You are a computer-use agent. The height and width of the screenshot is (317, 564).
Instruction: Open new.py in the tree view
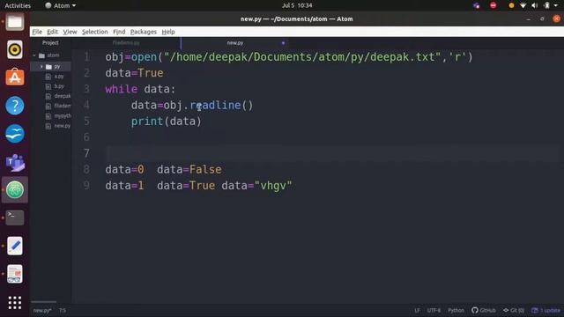(x=63, y=126)
